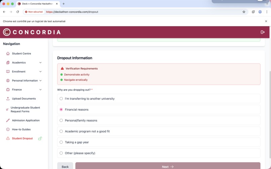The height and width of the screenshot is (169, 271).
Task: Click the Back button below the form
Action: [x=65, y=166]
